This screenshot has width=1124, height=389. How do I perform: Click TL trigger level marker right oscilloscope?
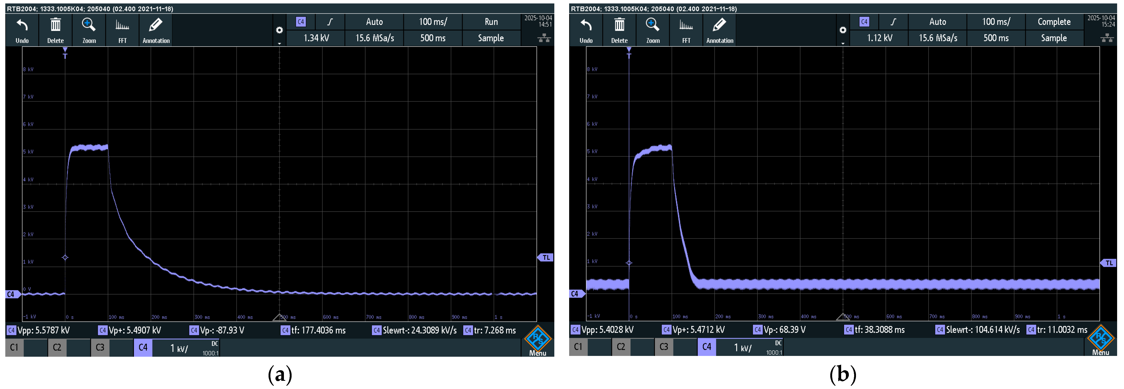point(1109,263)
